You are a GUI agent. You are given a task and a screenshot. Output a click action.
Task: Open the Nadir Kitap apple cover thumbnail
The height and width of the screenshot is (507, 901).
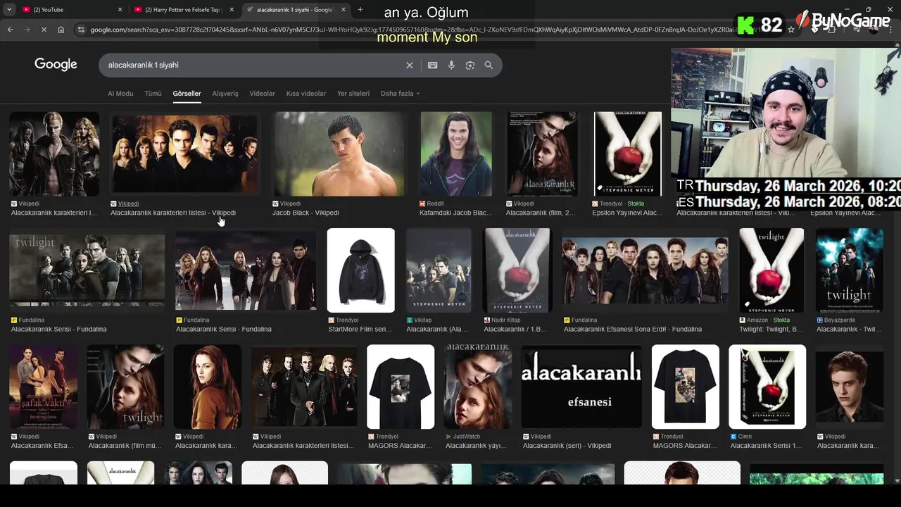point(517,270)
